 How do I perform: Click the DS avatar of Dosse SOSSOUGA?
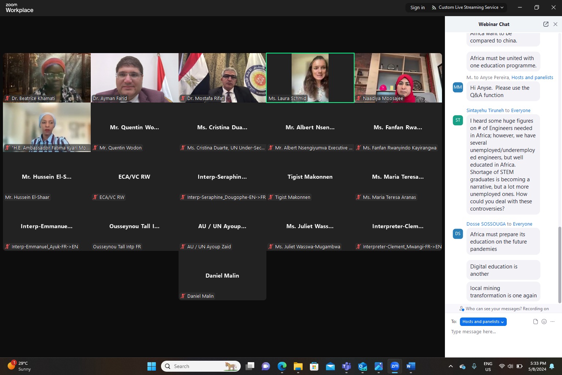tap(458, 234)
